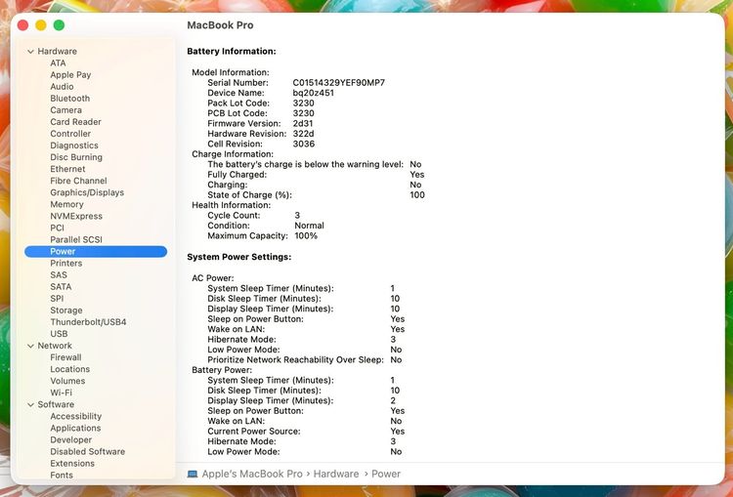Open the SPI entry
Image resolution: width=733 pixels, height=497 pixels.
pos(57,298)
